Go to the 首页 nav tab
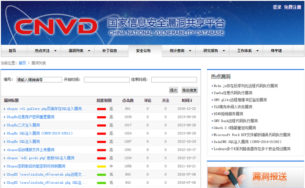Image resolution: width=305 pixels, height=188 pixels. click(12, 51)
